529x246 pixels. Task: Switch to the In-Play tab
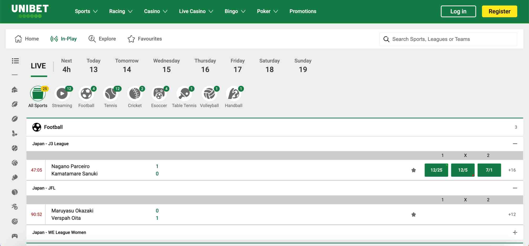click(x=64, y=39)
